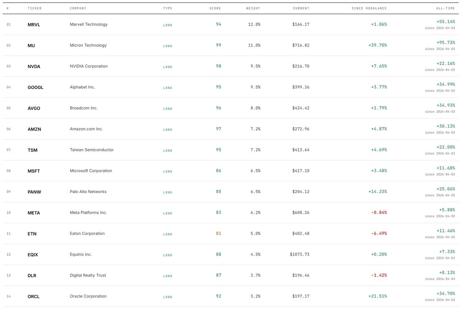461x309 pixels.
Task: Select the MRVL ticker
Action: (34, 25)
